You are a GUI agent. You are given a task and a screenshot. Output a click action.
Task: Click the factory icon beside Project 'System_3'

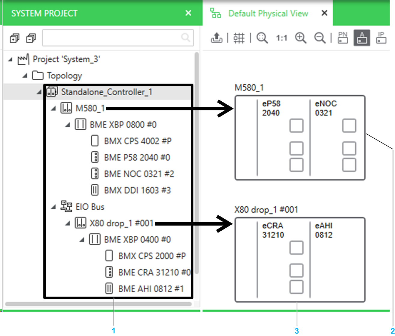point(23,59)
